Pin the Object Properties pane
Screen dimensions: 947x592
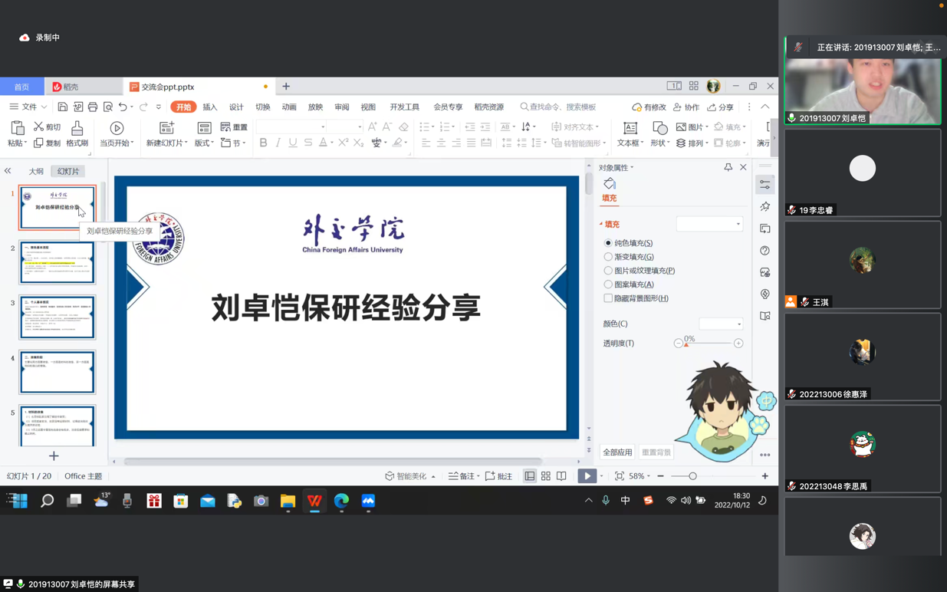click(x=728, y=167)
